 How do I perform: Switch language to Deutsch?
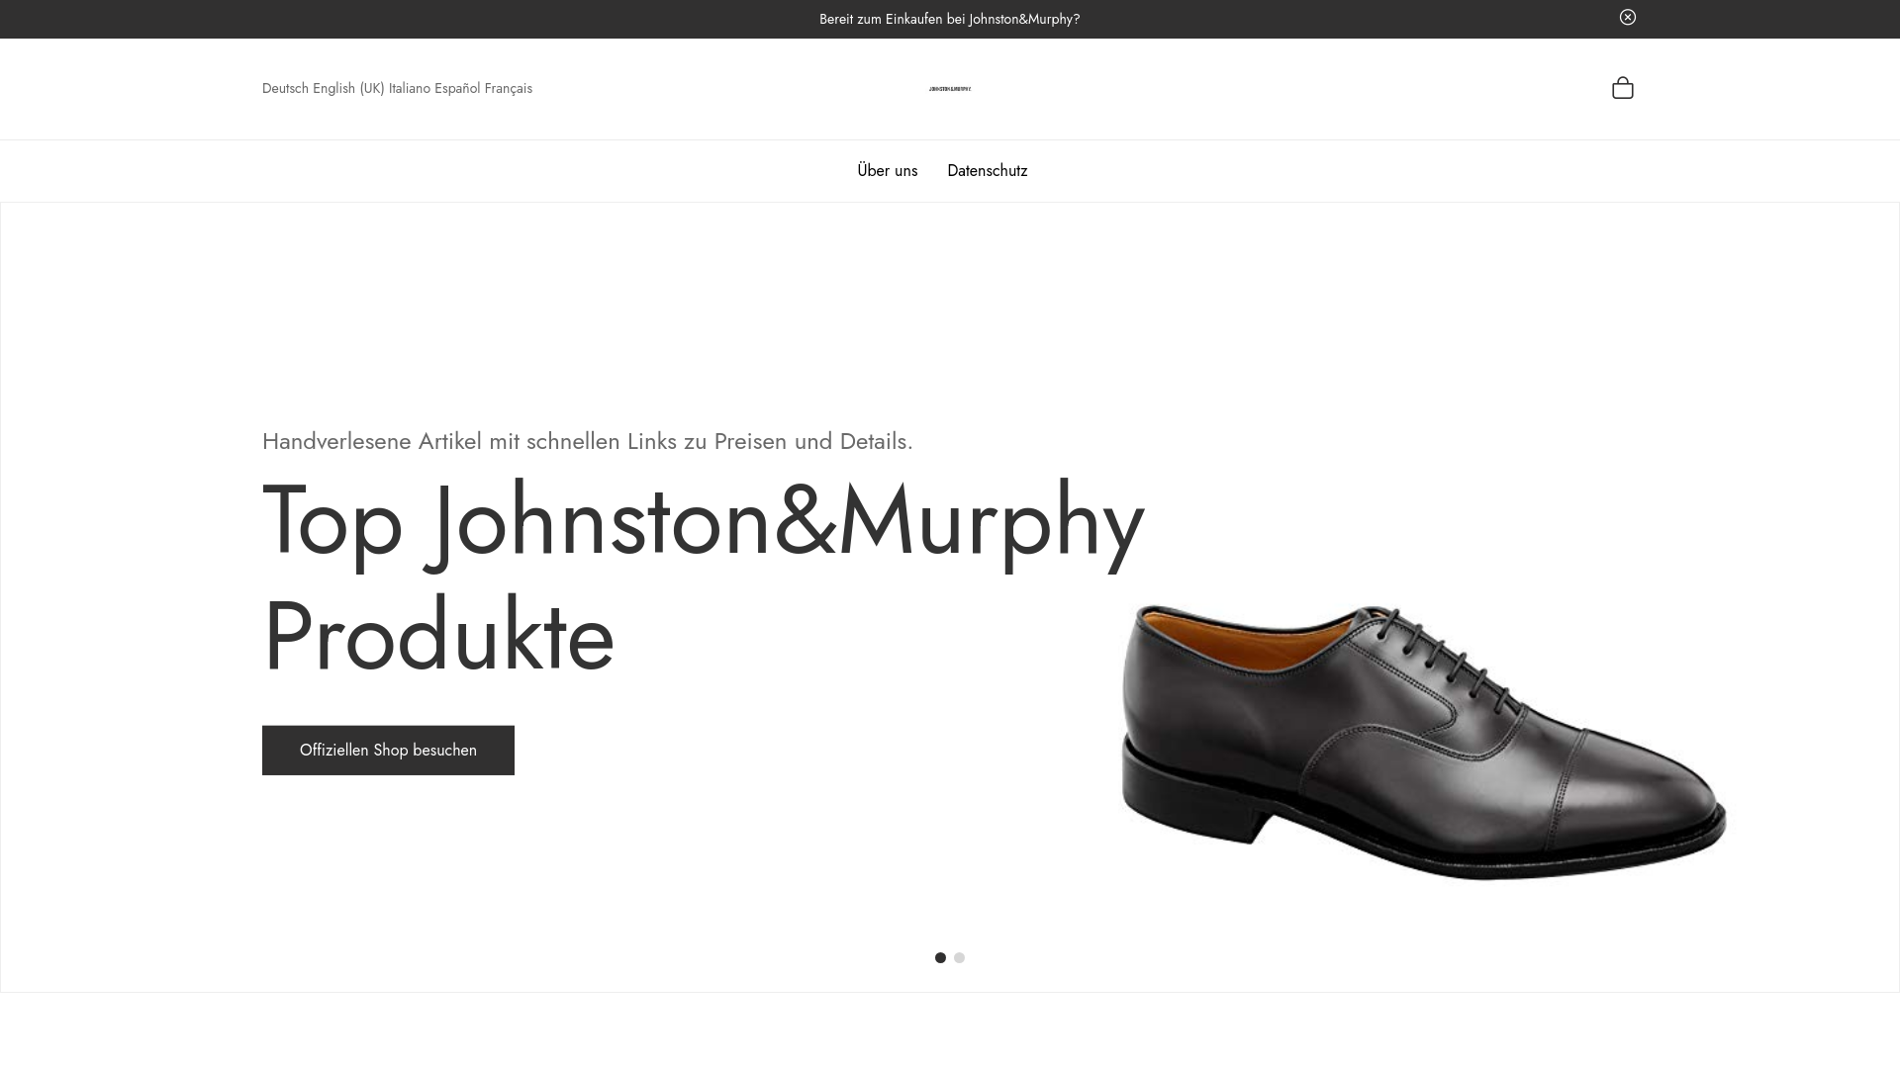point(285,88)
